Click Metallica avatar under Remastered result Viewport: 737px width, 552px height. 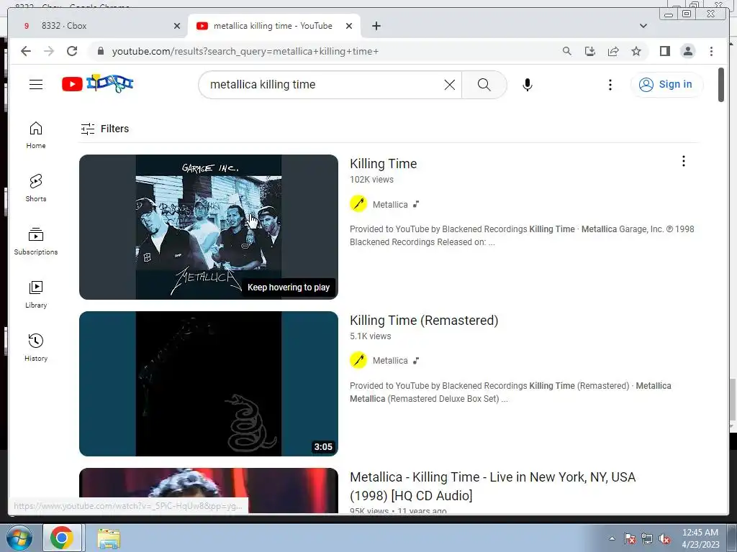point(358,361)
